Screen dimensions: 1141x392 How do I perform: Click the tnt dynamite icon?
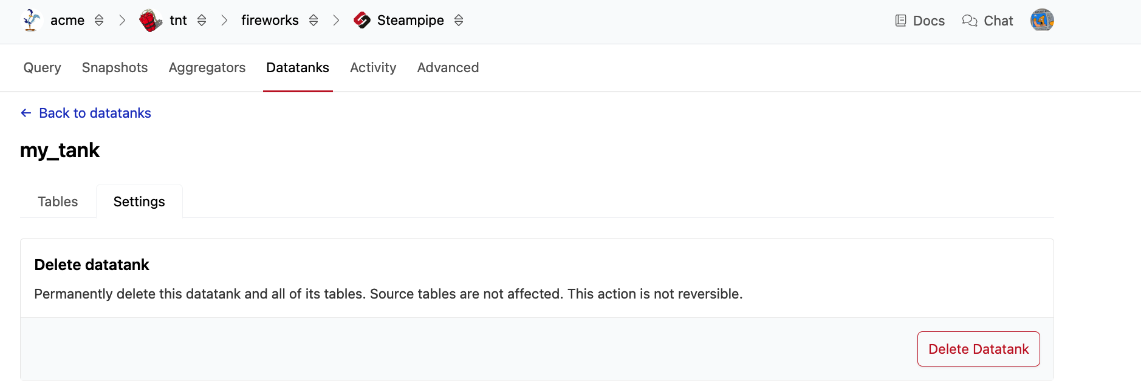pos(150,21)
